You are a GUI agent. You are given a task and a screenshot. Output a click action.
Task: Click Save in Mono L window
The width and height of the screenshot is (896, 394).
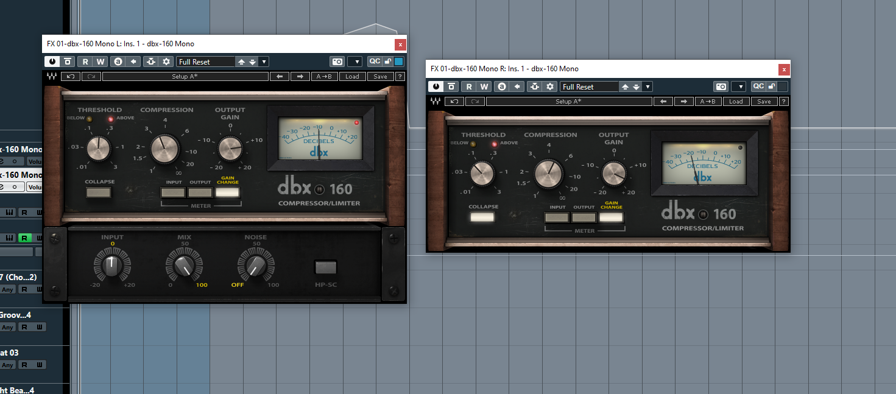click(380, 77)
